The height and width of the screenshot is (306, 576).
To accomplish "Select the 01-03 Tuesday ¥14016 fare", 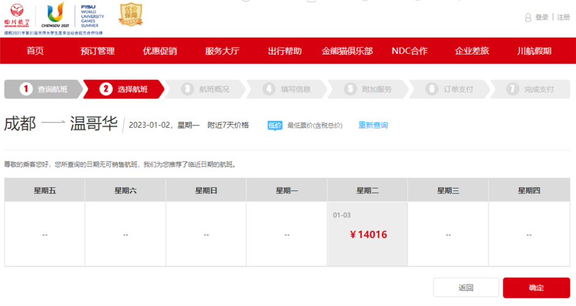I will [x=367, y=234].
